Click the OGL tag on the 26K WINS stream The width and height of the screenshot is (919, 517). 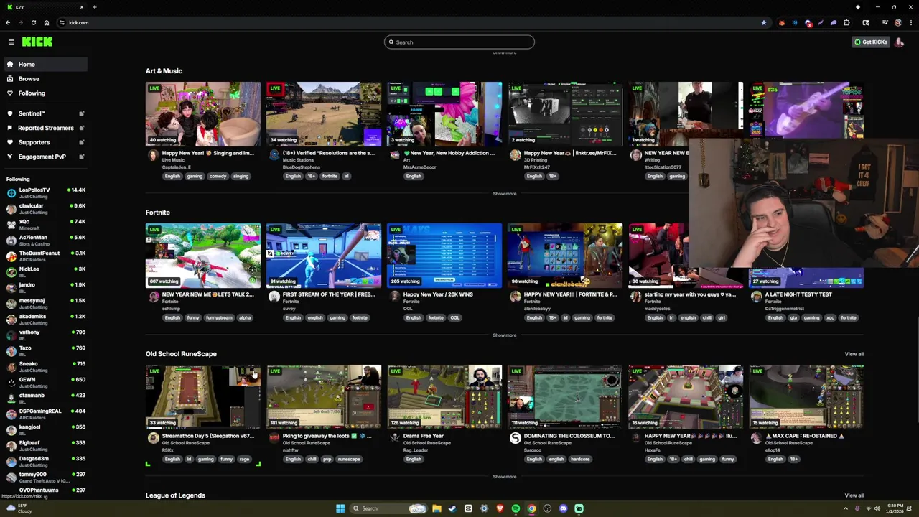455,318
